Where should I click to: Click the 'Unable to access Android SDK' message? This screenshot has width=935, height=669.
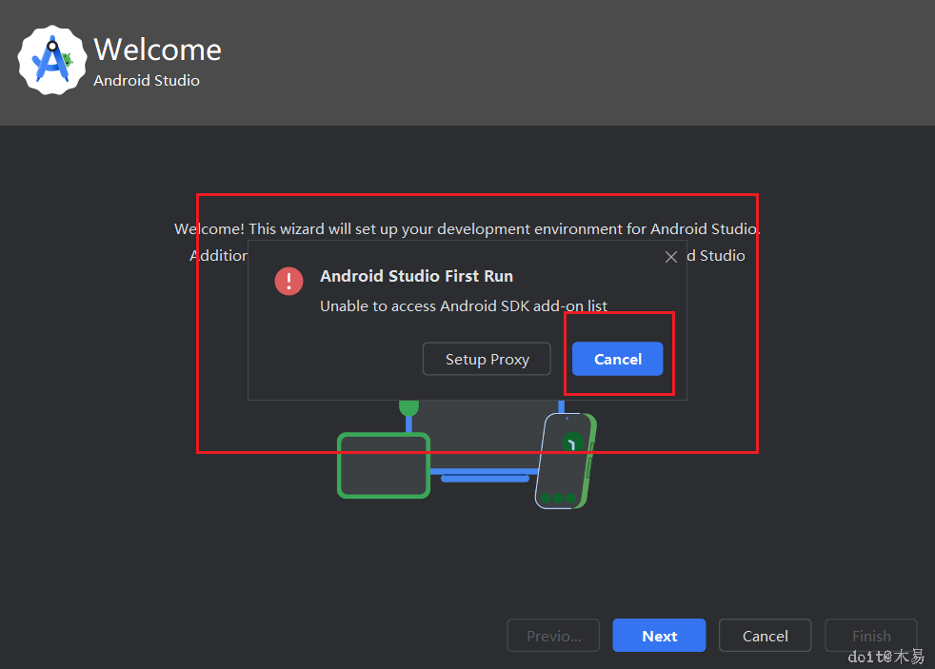point(464,305)
